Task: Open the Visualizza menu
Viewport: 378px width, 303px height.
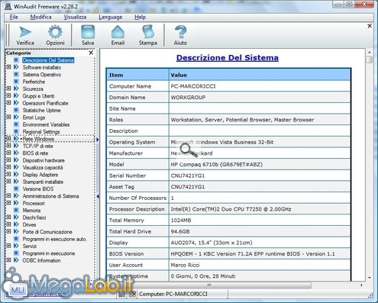Action: coord(75,17)
